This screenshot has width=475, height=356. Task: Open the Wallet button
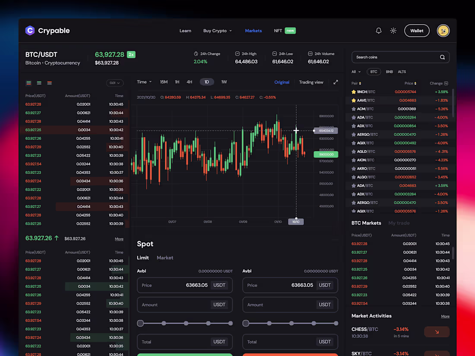416,31
